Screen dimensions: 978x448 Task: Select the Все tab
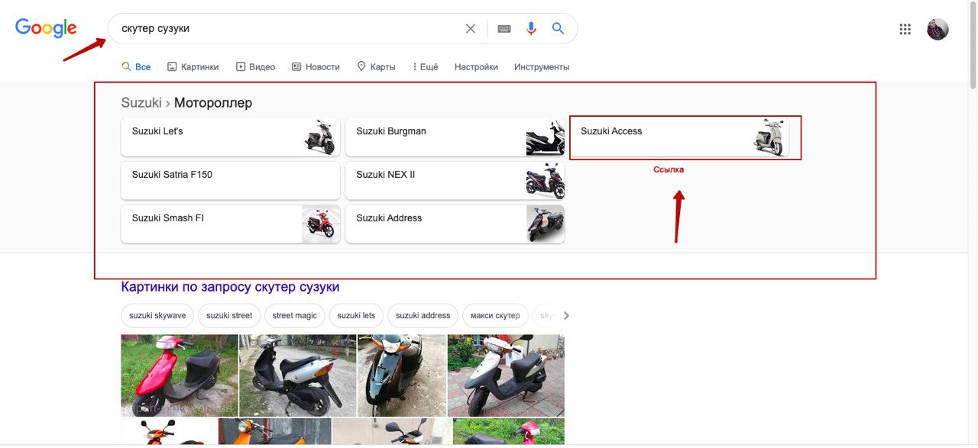pyautogui.click(x=136, y=67)
